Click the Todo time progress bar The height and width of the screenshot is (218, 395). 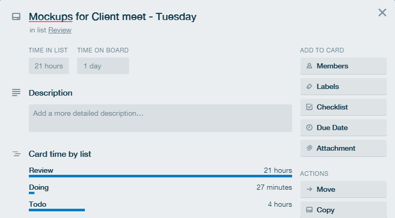(x=57, y=210)
